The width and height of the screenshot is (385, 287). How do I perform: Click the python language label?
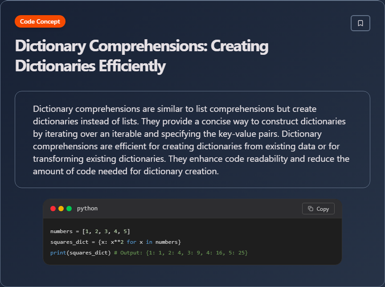(87, 209)
